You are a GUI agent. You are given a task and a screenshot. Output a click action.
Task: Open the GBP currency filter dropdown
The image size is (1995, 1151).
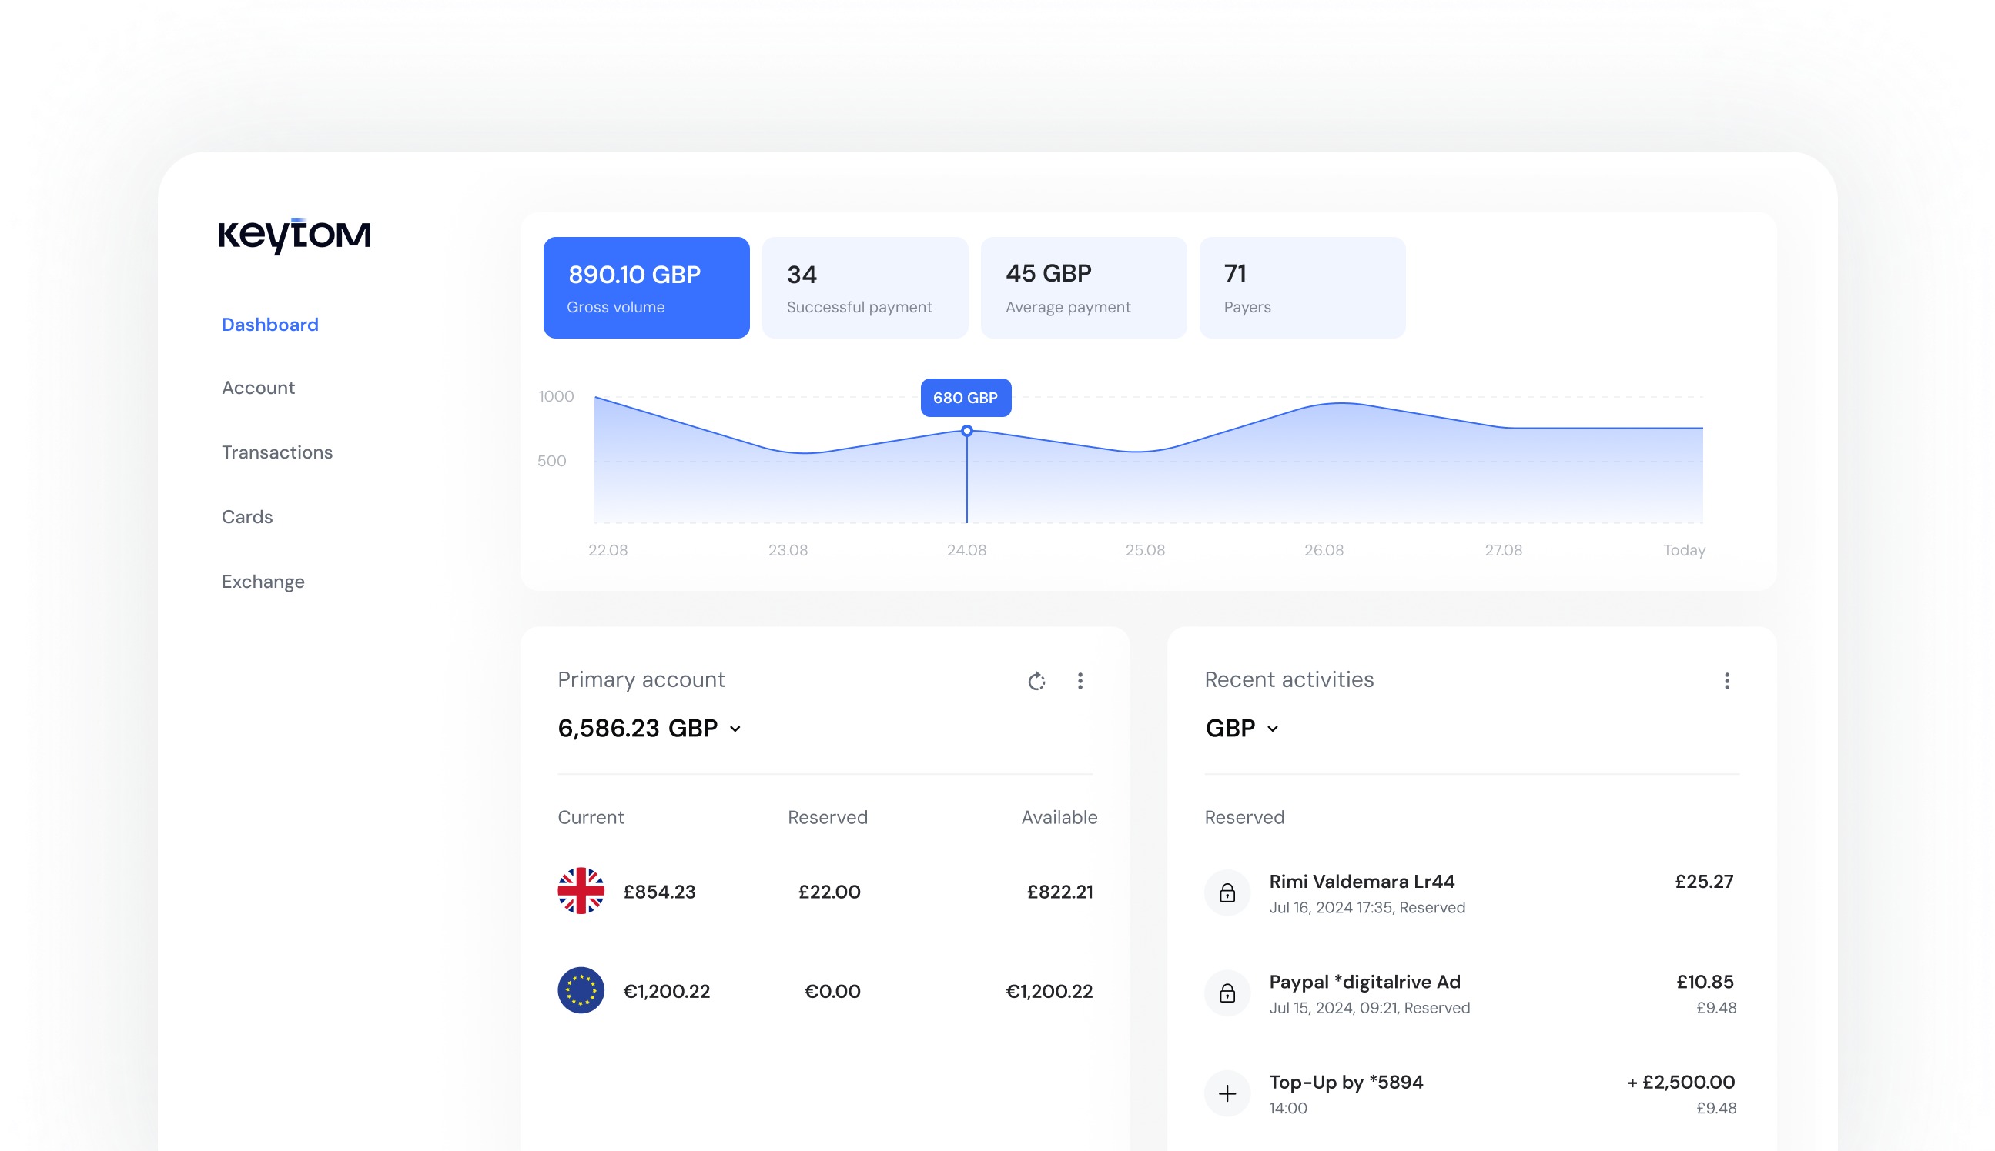pos(1241,728)
